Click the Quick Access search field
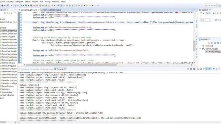 211,6
